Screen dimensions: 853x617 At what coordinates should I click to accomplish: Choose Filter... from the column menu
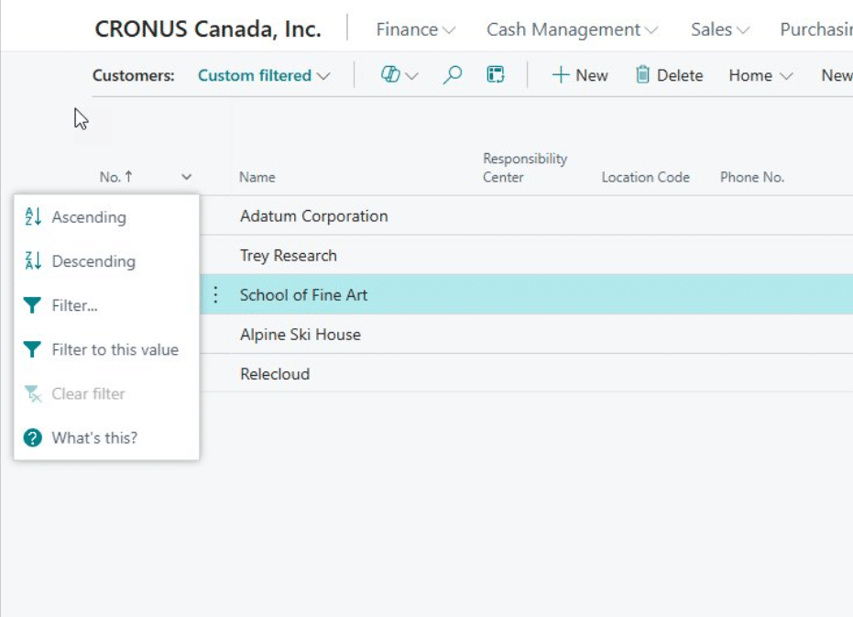tap(74, 305)
